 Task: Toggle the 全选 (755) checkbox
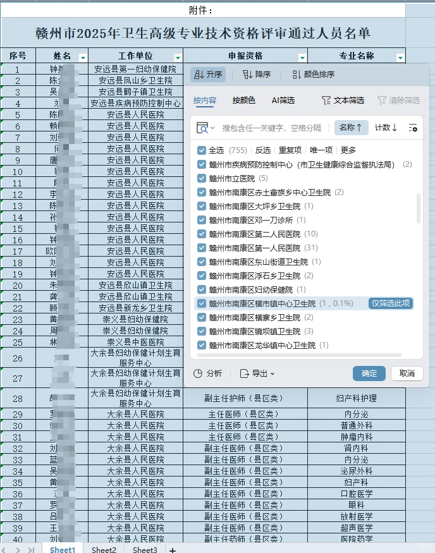[202, 150]
